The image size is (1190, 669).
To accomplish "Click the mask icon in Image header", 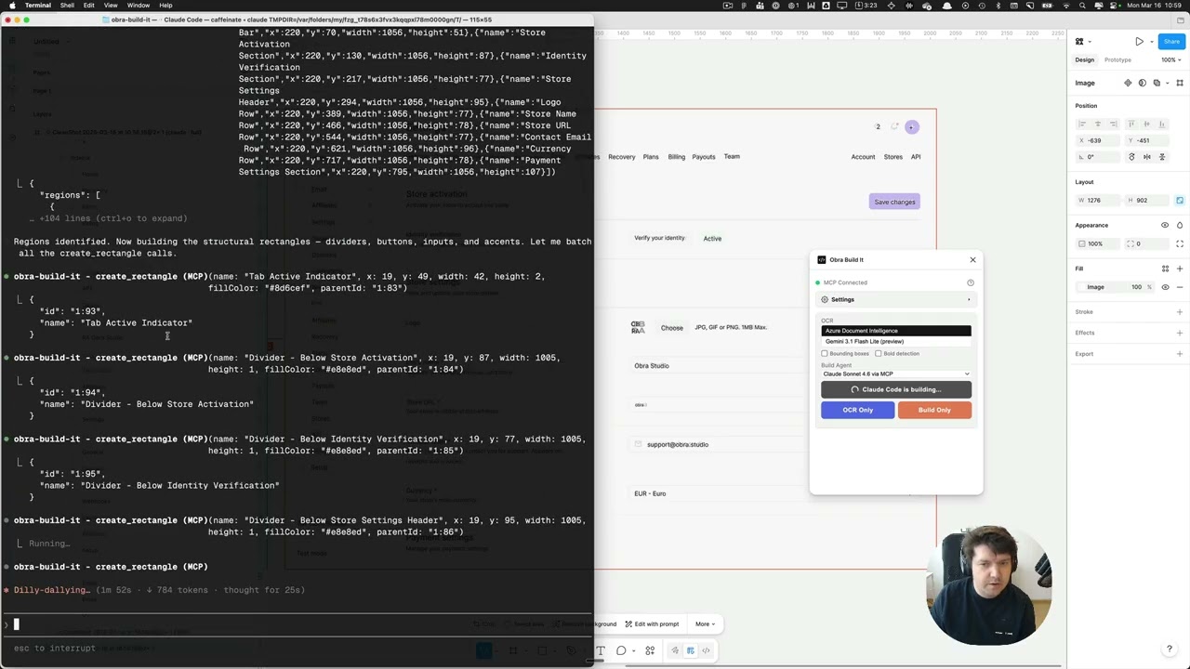I will click(1143, 83).
